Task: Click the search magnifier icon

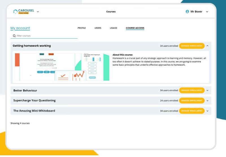Action: [x=14, y=36]
